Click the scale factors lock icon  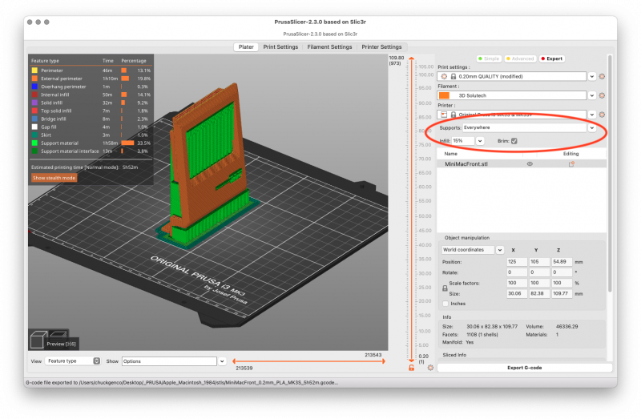[445, 288]
